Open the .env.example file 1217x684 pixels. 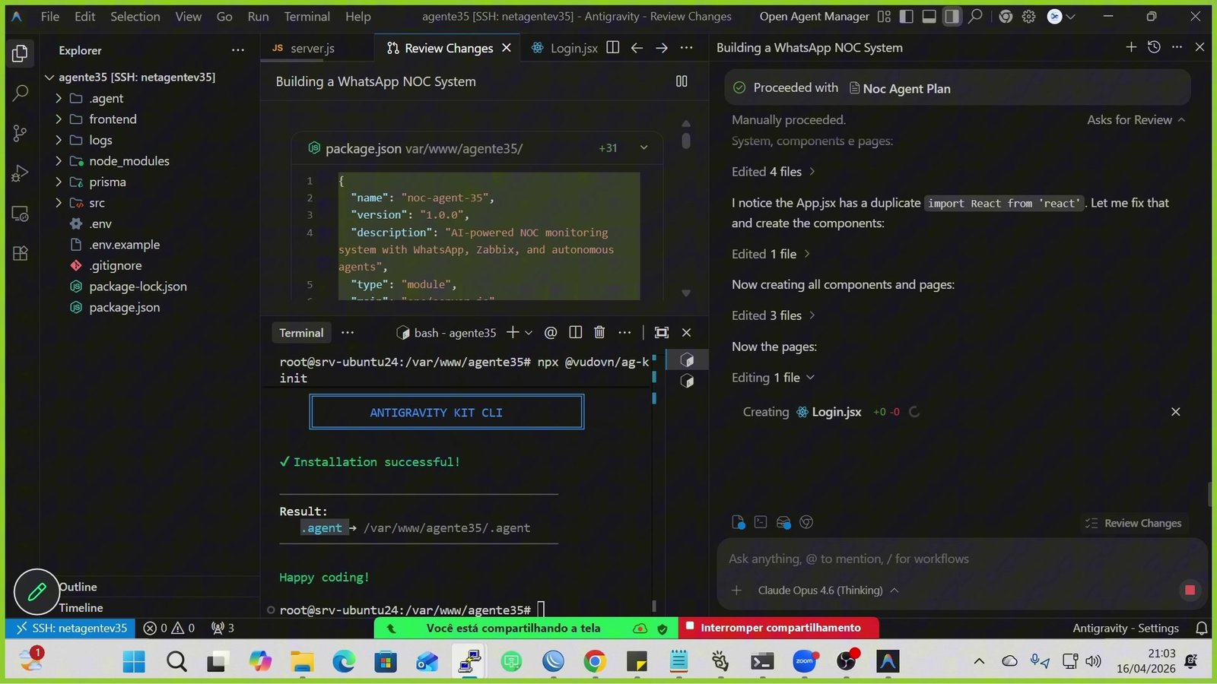coord(124,245)
